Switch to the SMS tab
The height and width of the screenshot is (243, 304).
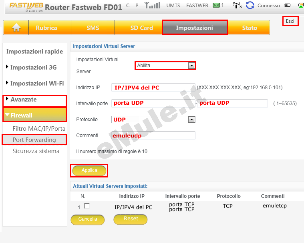pos(93,28)
